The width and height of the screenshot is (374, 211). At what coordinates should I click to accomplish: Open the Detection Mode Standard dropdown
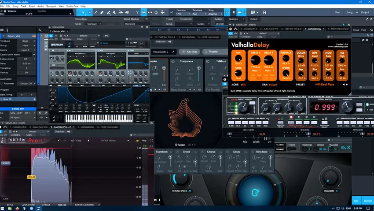click(x=94, y=24)
